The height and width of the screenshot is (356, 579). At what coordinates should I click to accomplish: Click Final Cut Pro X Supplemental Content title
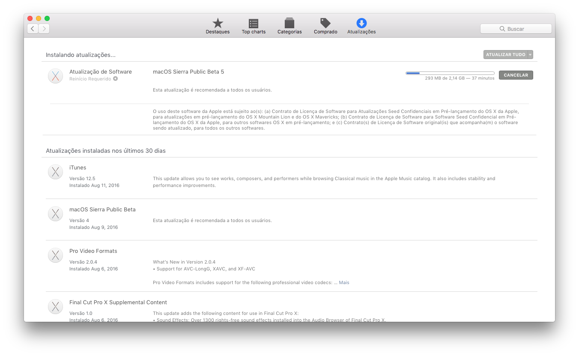coord(118,302)
